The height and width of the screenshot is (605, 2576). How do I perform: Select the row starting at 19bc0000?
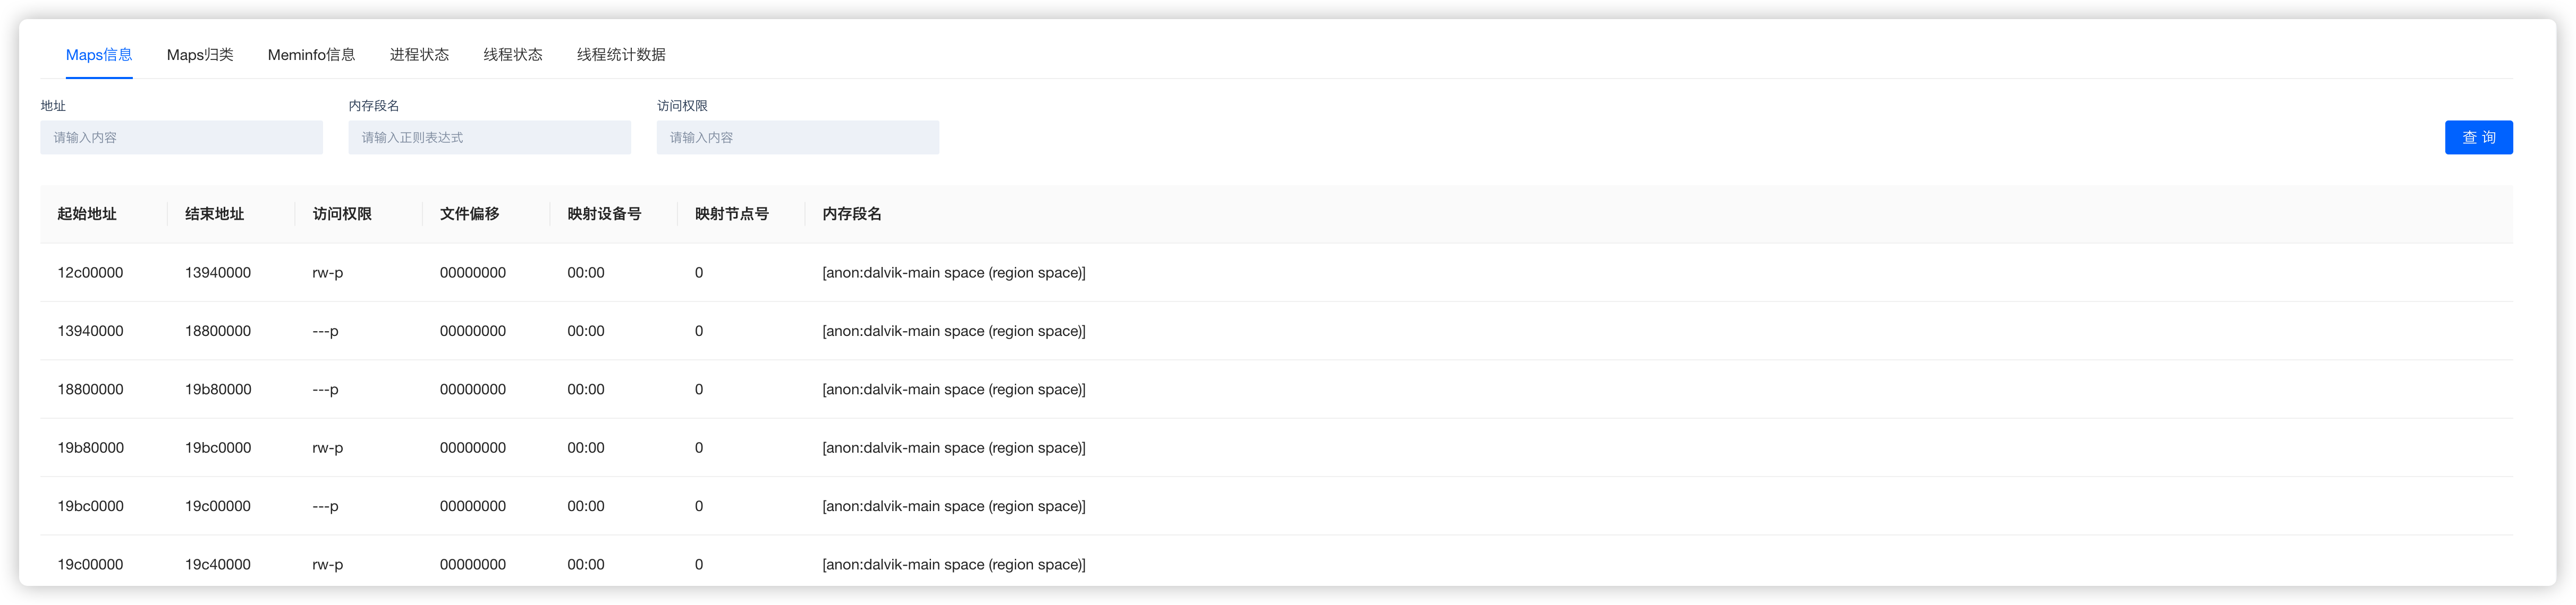90,506
